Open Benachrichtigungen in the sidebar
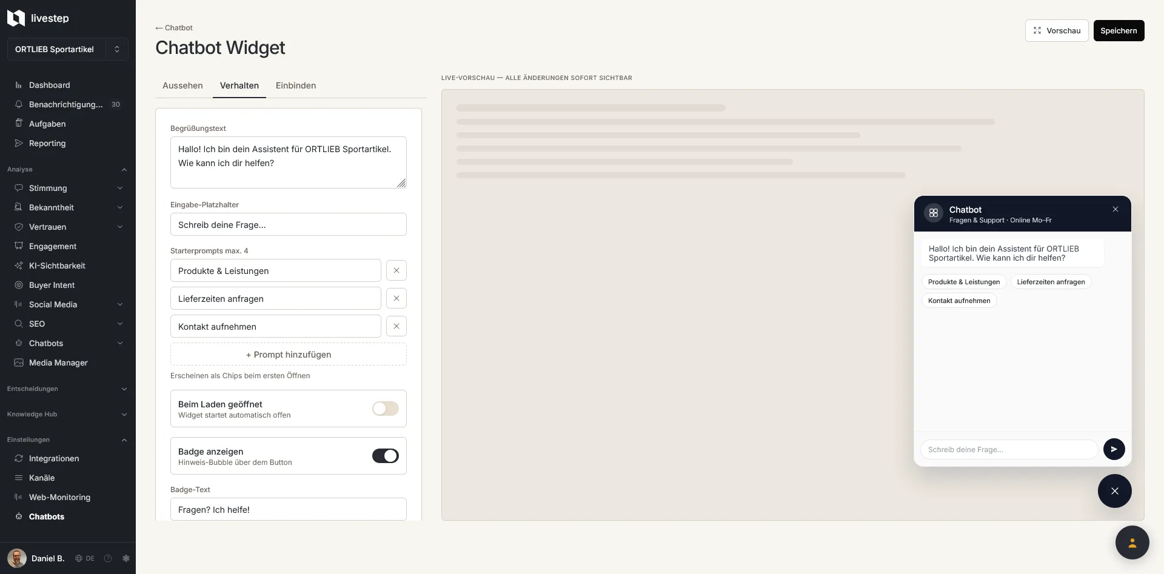 pyautogui.click(x=67, y=104)
